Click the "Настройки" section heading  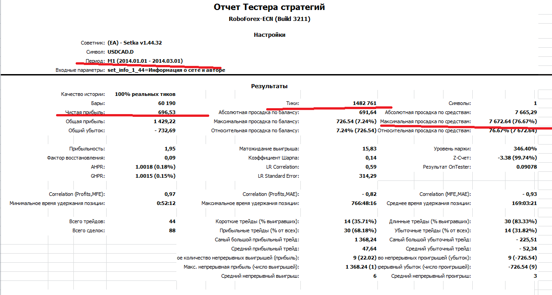point(269,35)
